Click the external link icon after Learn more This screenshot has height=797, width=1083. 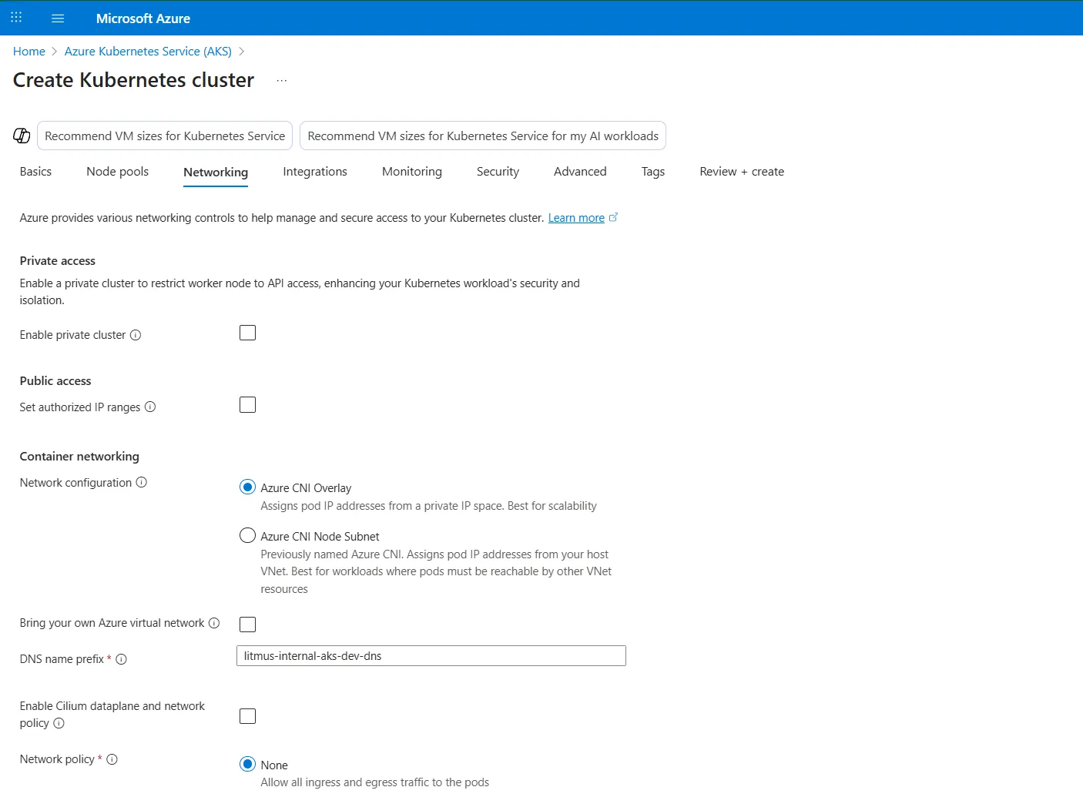pyautogui.click(x=614, y=217)
